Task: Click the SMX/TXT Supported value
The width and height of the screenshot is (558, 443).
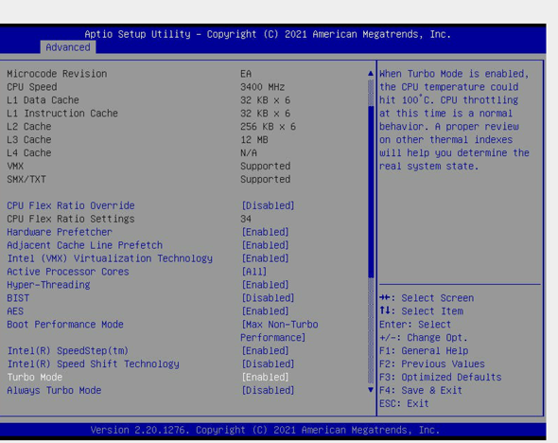Action: (x=266, y=179)
